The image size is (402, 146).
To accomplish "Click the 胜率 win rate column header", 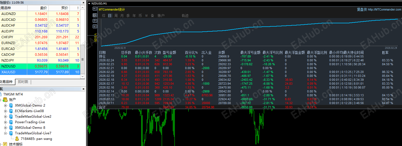I will point(385,52).
